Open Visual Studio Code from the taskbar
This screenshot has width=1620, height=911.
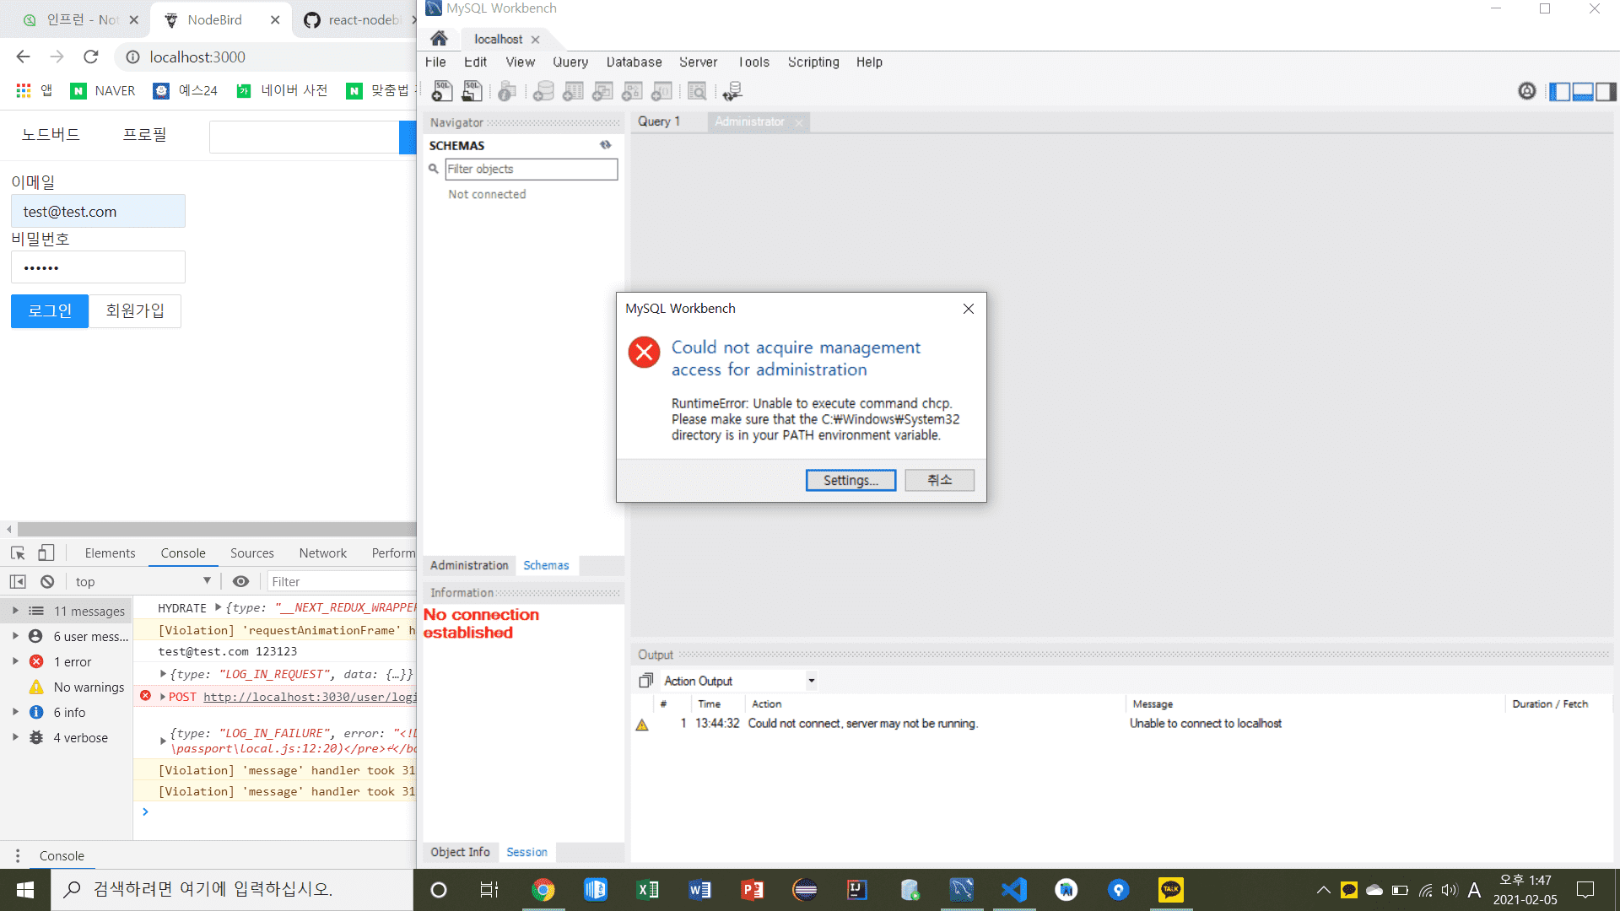(1013, 890)
